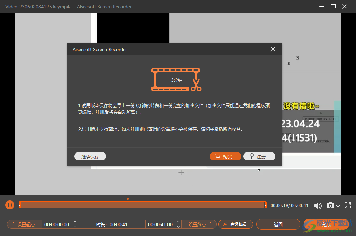Increase end time with up arrow
Image resolution: width=356 pixels, height=236 pixels.
pyautogui.click(x=178, y=222)
